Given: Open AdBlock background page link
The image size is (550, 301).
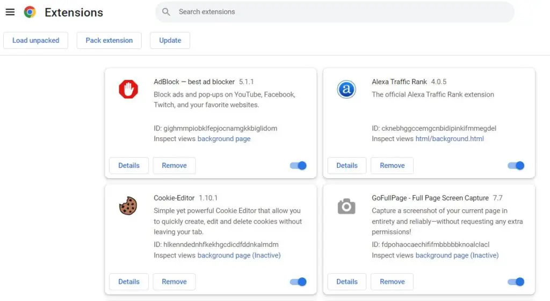Looking at the screenshot, I should point(224,139).
